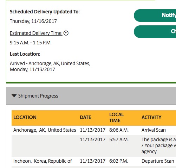Click the Shipment Progress section title

click(x=38, y=96)
